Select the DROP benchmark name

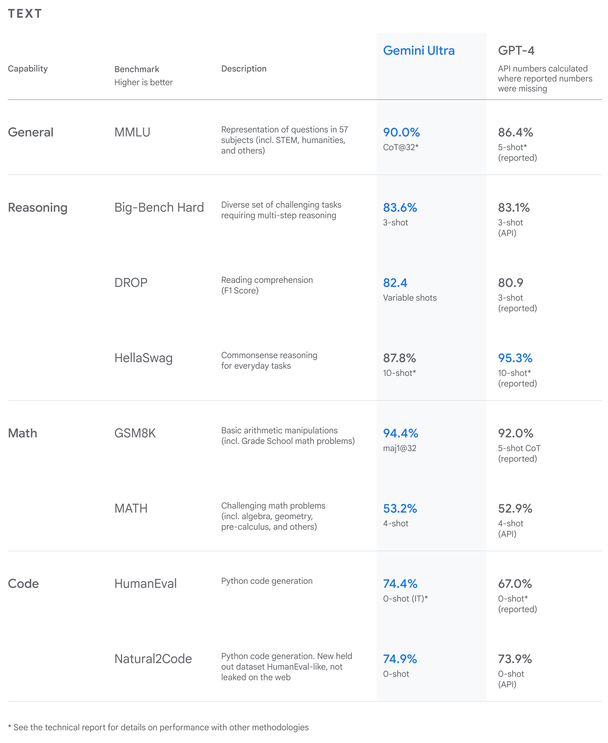coord(130,283)
